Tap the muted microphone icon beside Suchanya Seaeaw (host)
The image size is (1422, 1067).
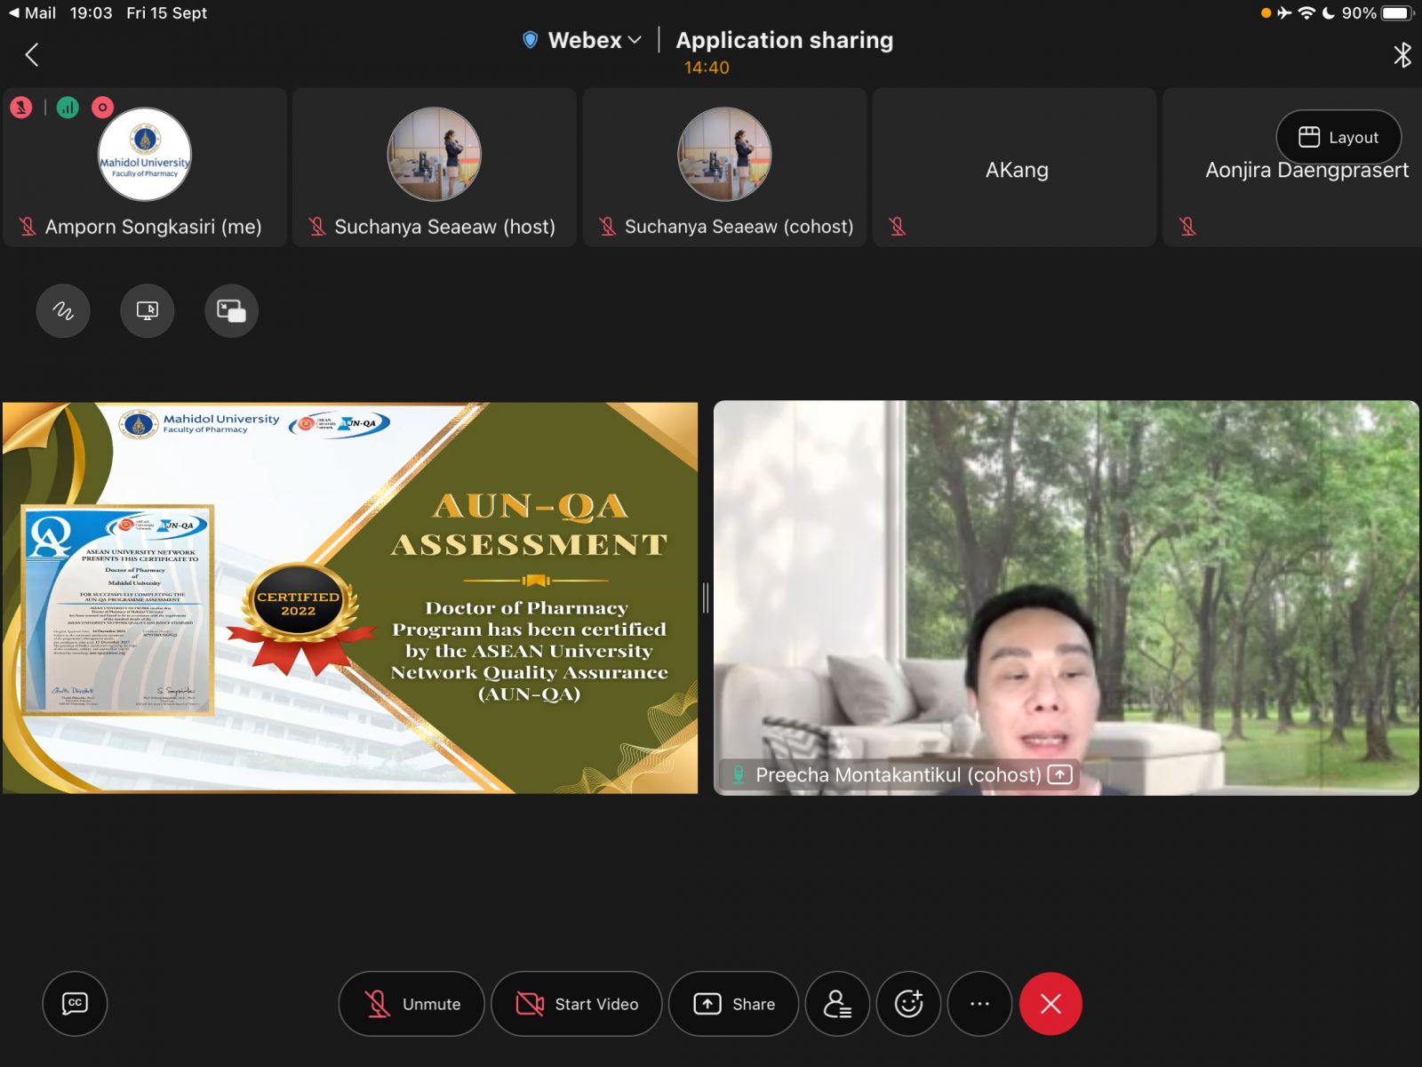pyautogui.click(x=317, y=227)
